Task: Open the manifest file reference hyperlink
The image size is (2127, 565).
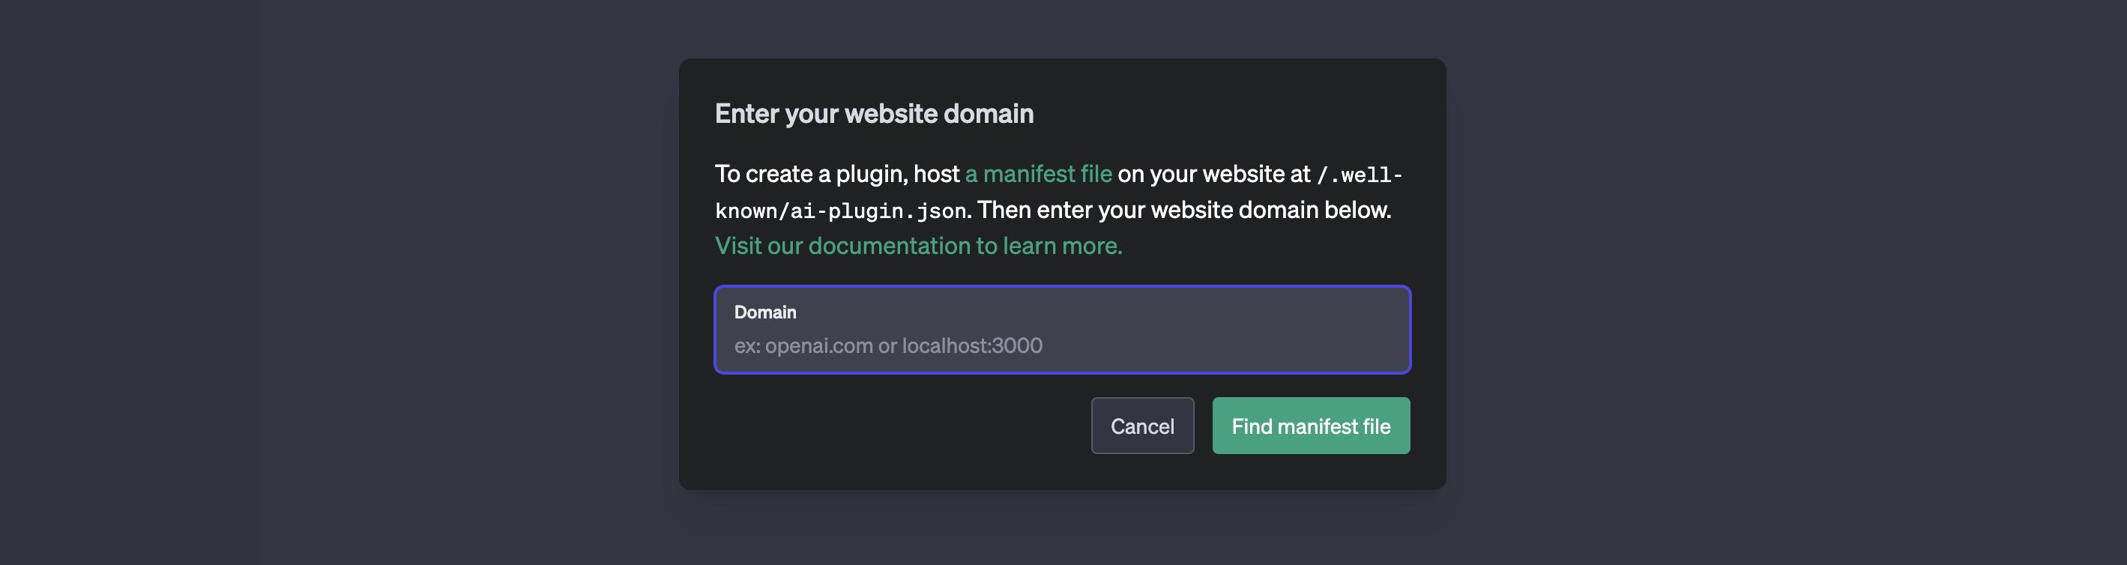Action: click(1038, 173)
